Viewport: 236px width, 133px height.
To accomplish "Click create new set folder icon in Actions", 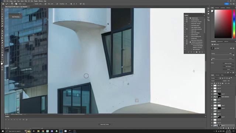I will click(x=197, y=52).
